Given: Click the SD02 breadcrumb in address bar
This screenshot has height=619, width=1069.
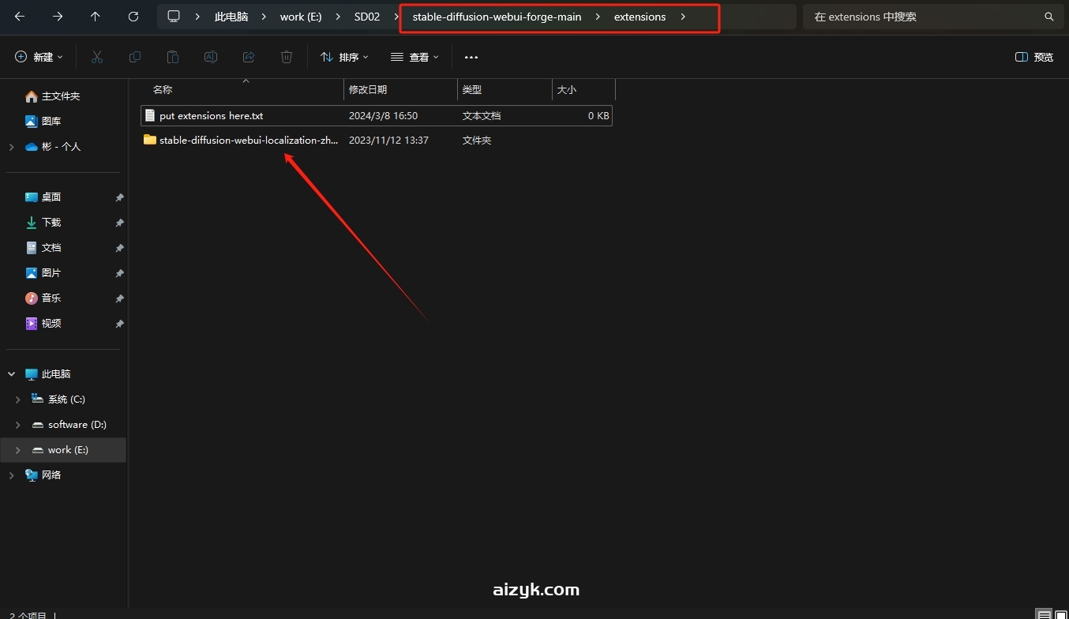Looking at the screenshot, I should click(x=367, y=17).
